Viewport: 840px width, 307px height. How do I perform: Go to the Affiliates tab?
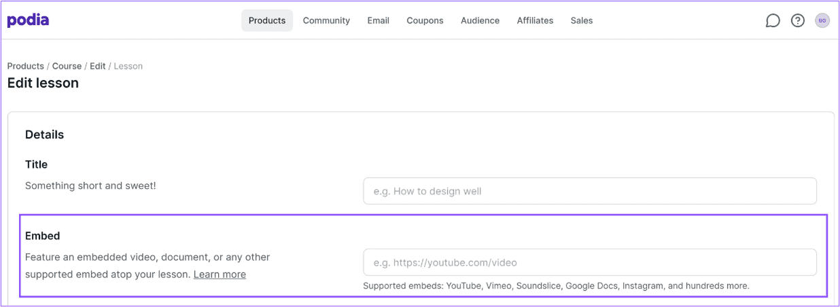point(535,20)
